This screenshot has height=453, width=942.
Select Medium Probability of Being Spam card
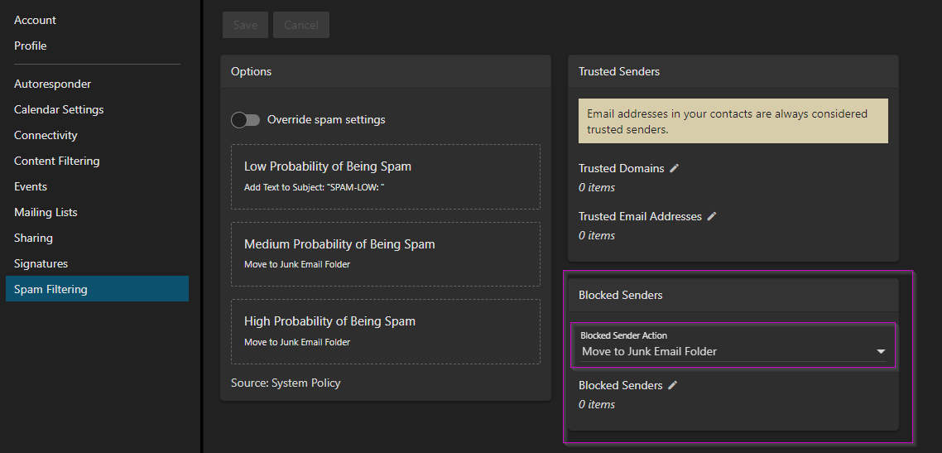point(385,254)
